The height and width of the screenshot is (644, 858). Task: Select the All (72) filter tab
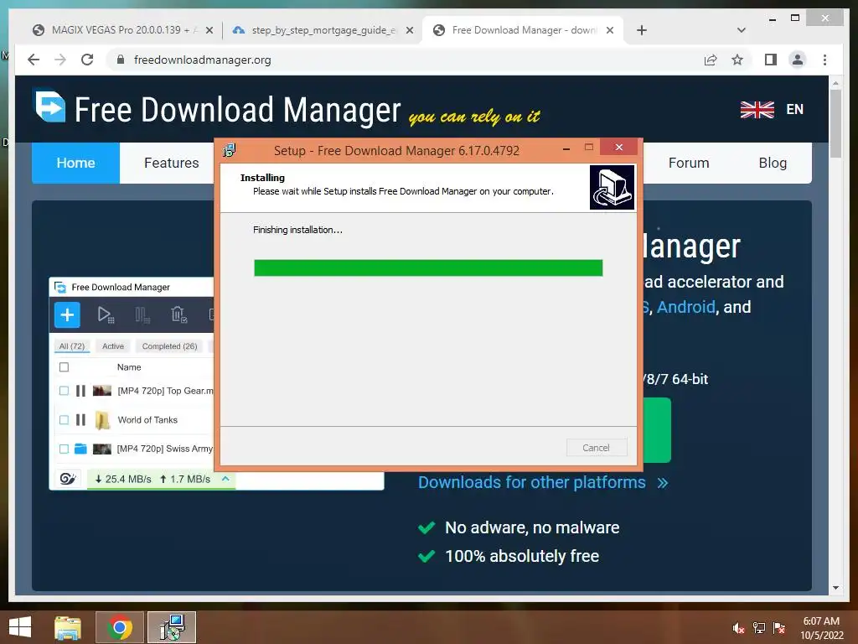coord(72,346)
